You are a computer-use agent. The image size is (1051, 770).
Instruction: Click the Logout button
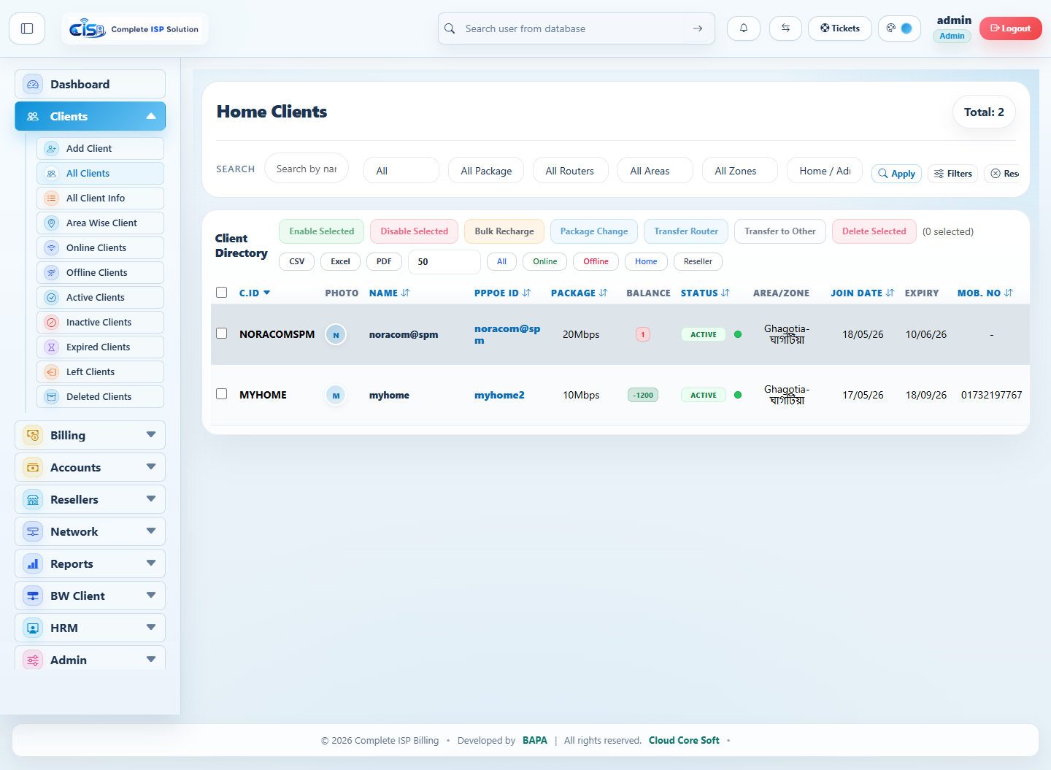coord(1010,28)
